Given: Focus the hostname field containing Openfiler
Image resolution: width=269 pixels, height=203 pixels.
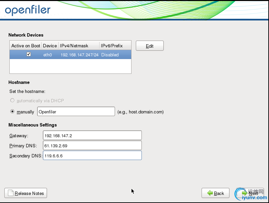Looking at the screenshot, I should [76, 111].
